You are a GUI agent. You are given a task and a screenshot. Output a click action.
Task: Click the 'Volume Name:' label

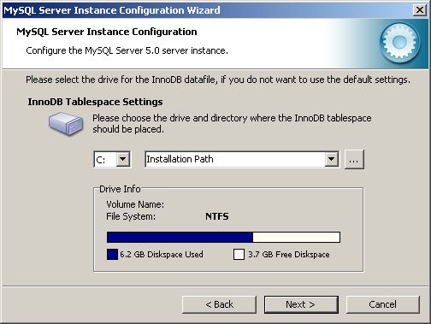(x=135, y=204)
